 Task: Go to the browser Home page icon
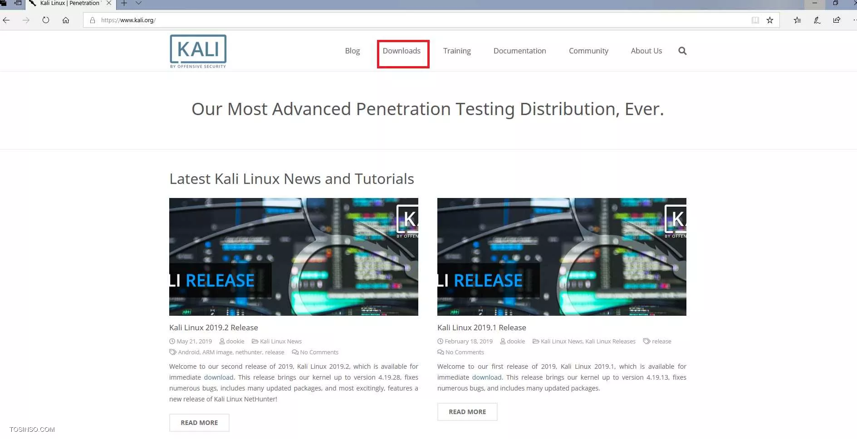click(x=66, y=20)
